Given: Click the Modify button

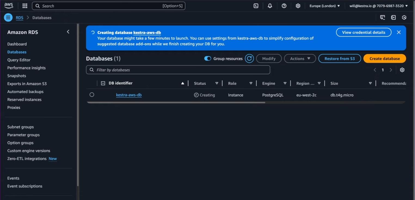Looking at the screenshot, I should [269, 59].
